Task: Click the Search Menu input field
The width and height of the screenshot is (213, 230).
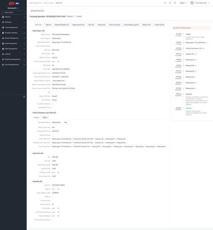Action: pos(13,12)
